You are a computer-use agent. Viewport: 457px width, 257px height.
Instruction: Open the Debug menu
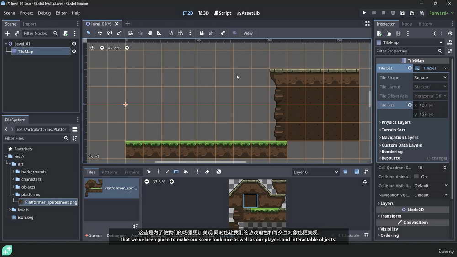pos(44,13)
